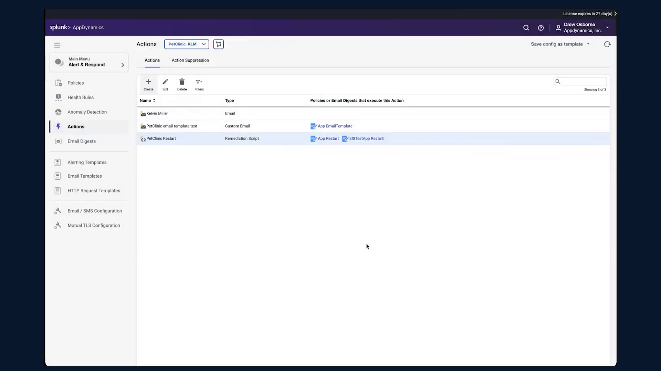Click the Type column header
Image resolution: width=661 pixels, height=371 pixels.
click(x=229, y=101)
